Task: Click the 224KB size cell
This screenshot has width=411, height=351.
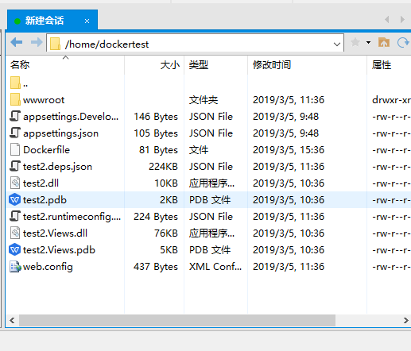Action: coord(163,167)
